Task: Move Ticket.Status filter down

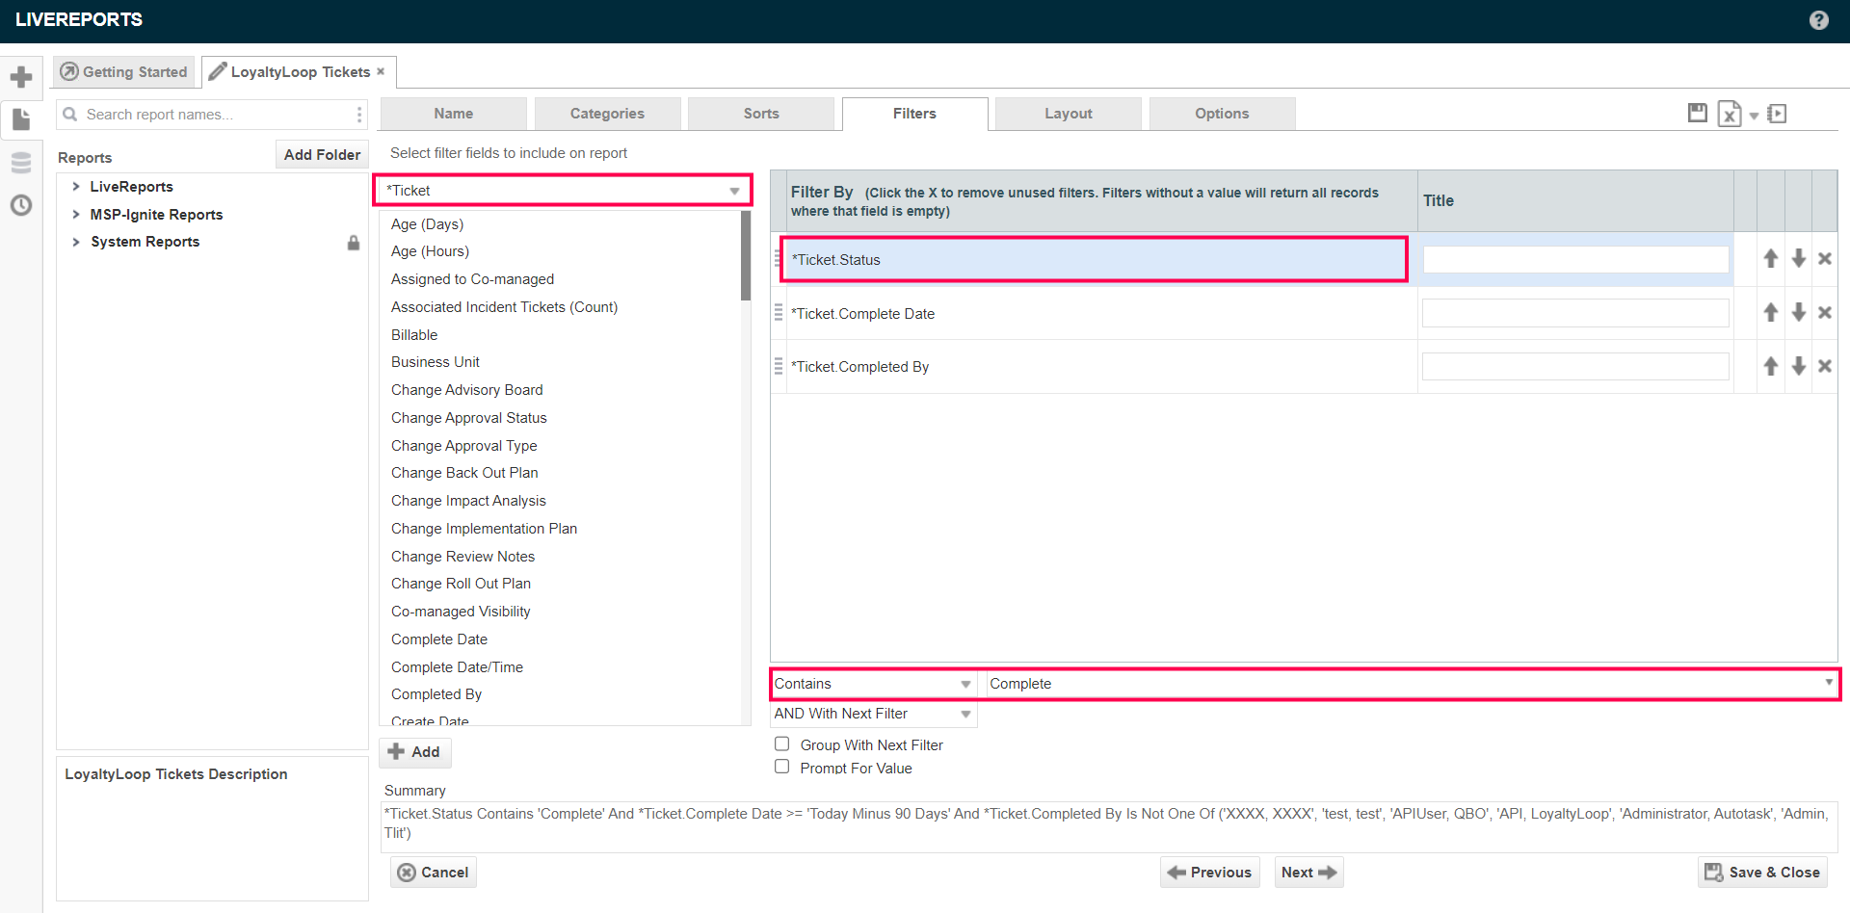Action: click(x=1799, y=258)
